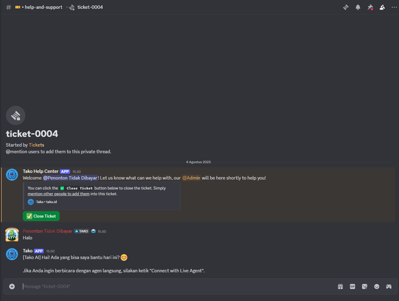Click the gift icon in message bar
399x301 pixels.
click(340, 287)
